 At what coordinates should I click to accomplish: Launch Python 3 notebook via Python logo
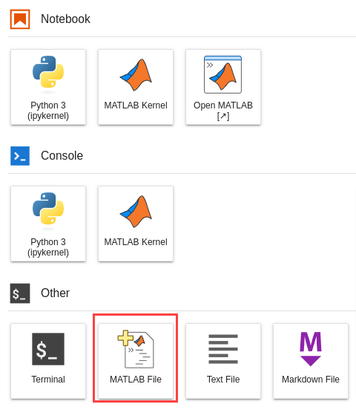[48, 71]
